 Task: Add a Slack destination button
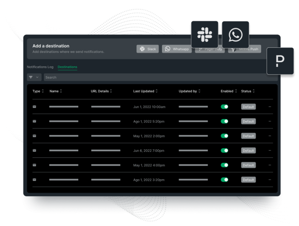[x=148, y=49]
